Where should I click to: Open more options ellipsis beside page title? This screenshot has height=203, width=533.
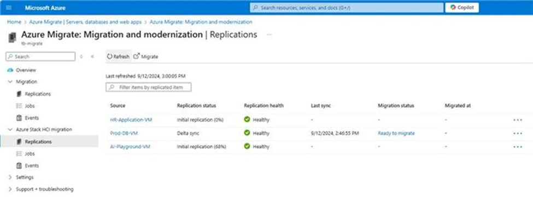pyautogui.click(x=269, y=34)
